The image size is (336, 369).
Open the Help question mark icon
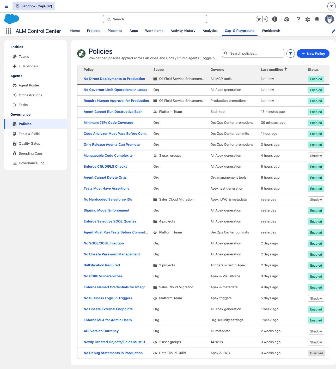[298, 19]
